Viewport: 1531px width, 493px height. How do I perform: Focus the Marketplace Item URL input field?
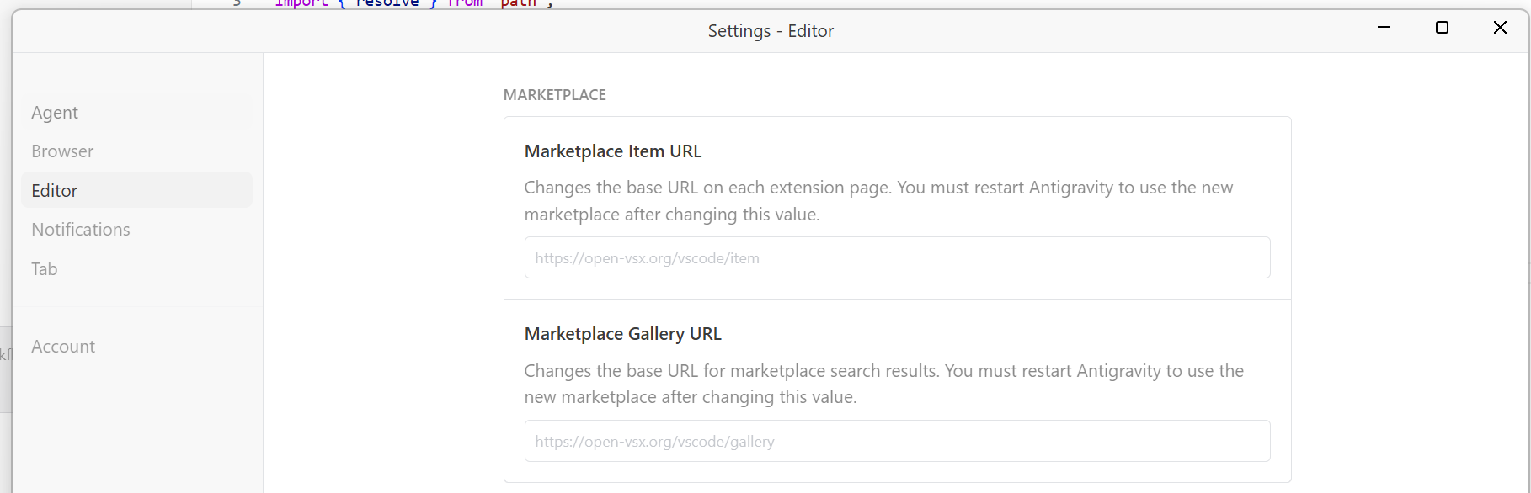tap(897, 257)
